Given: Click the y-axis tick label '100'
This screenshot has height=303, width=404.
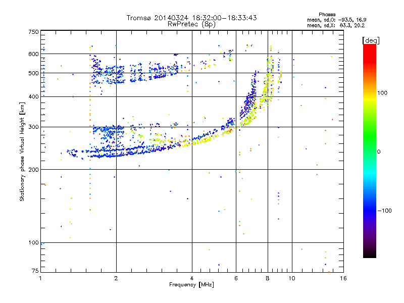Looking at the screenshot, I should 33,242.
